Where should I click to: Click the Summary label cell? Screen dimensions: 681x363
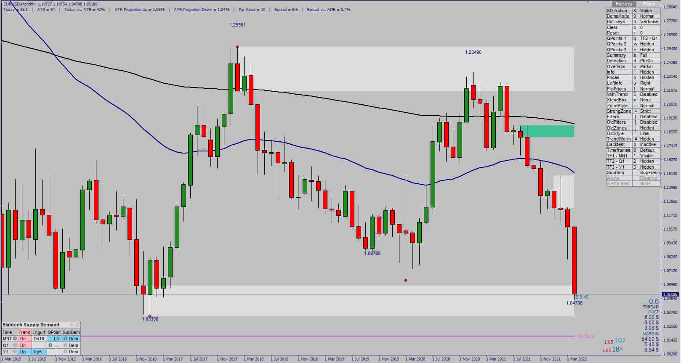[619, 55]
